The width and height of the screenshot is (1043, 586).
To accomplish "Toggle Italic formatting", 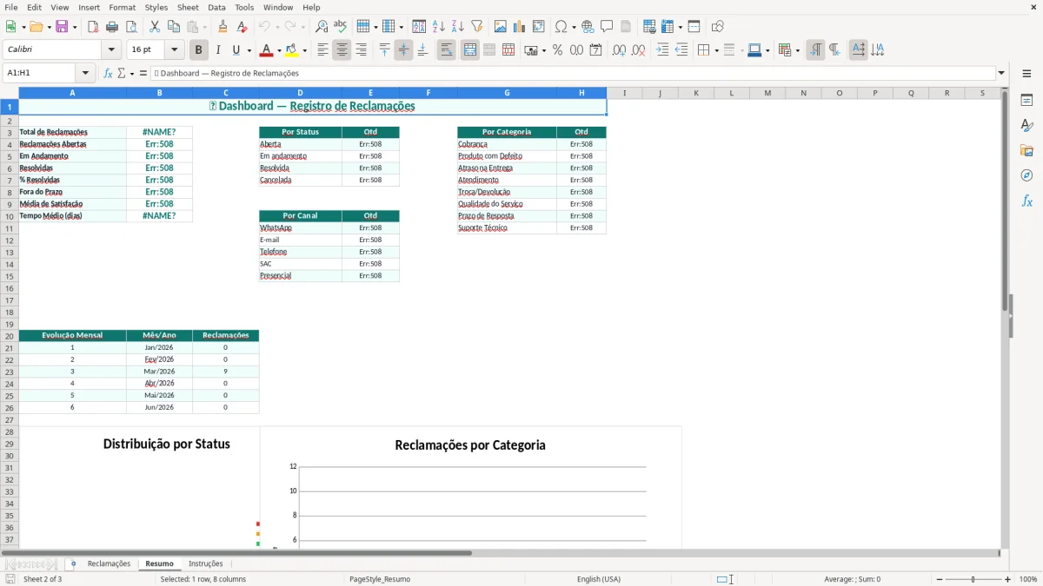I will click(218, 50).
